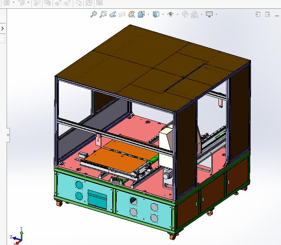Expand the Apply Scene dropdown arrow
This screenshot has width=281, height=245.
(x=202, y=14)
